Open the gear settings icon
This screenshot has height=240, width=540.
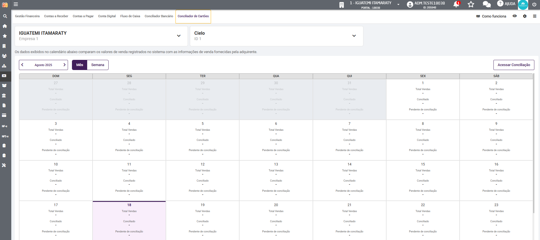pos(524,16)
